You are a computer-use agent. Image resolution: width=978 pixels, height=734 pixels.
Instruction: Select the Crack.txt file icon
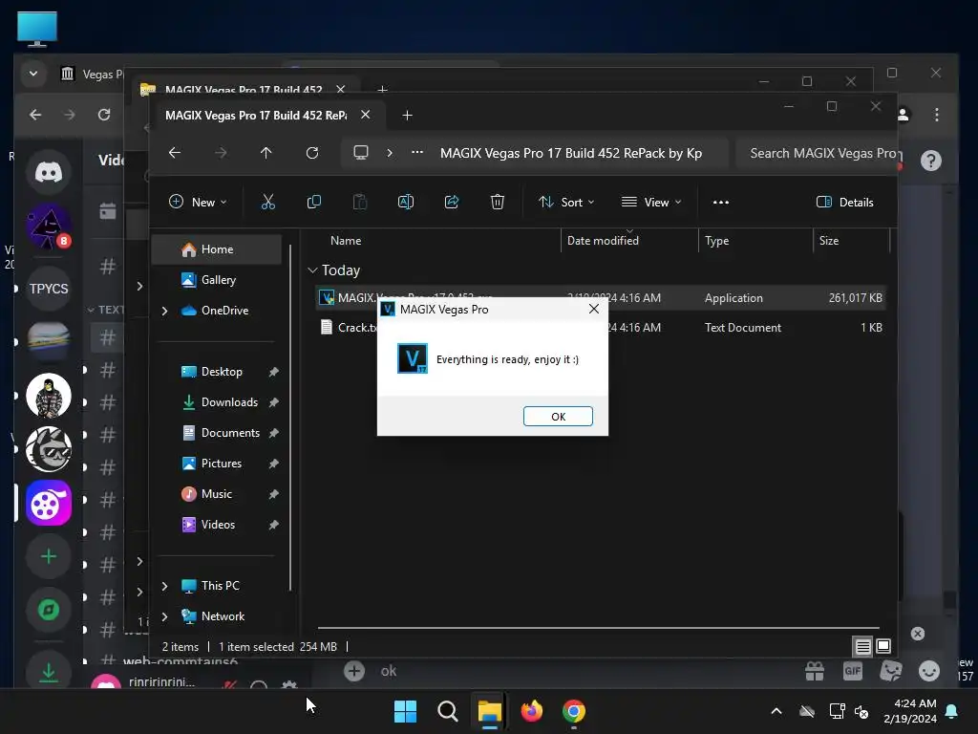[327, 327]
